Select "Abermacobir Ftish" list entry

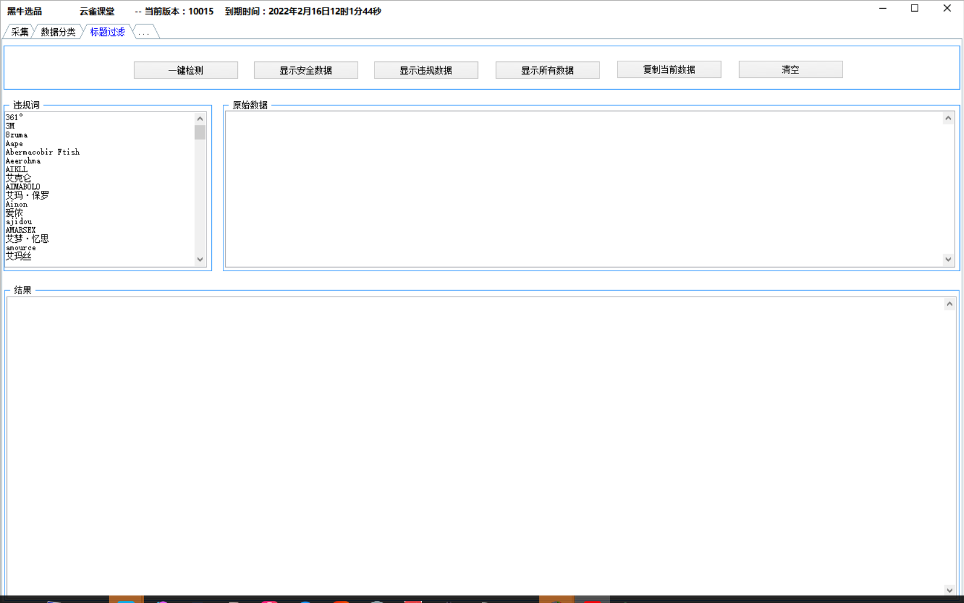pos(43,152)
